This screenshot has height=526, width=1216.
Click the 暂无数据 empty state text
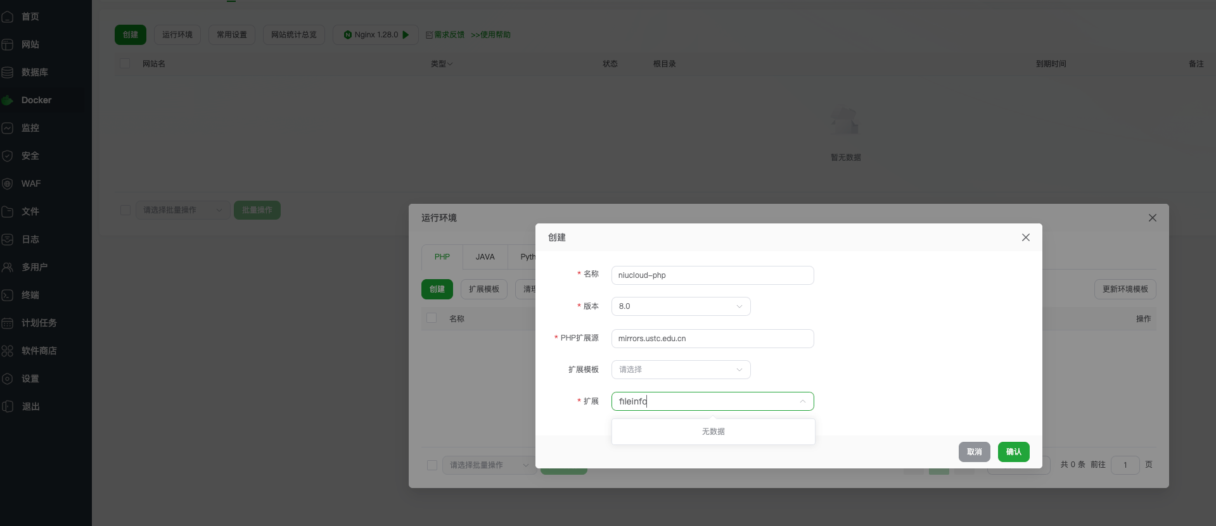(846, 158)
